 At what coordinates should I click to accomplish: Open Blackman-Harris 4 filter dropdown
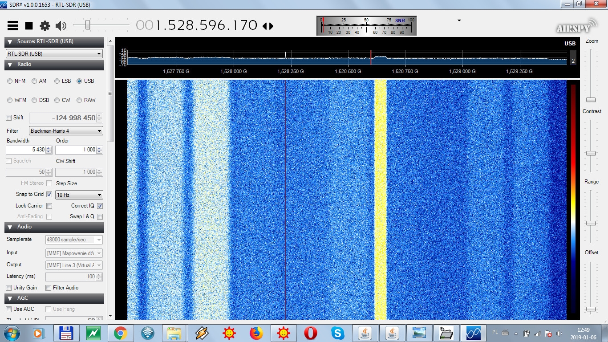[x=66, y=131]
